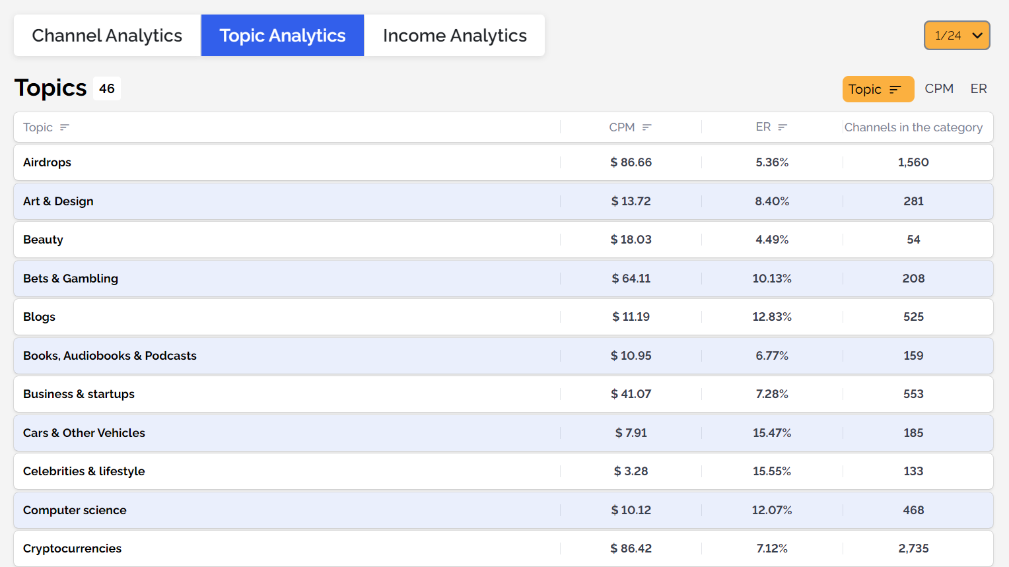The width and height of the screenshot is (1009, 567).
Task: Click the 54 channels count
Action: click(x=913, y=240)
